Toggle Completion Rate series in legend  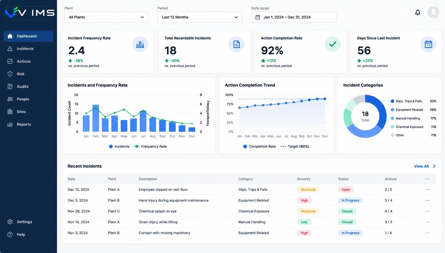pos(259,146)
